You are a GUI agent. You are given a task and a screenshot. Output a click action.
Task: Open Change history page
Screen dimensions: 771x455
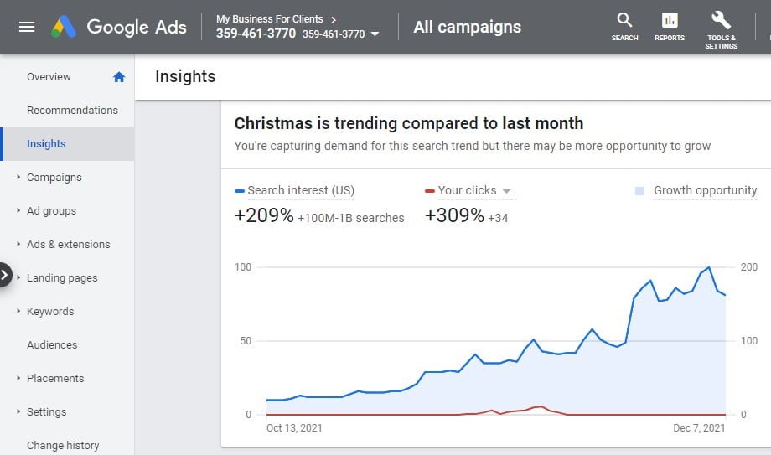pyautogui.click(x=63, y=445)
